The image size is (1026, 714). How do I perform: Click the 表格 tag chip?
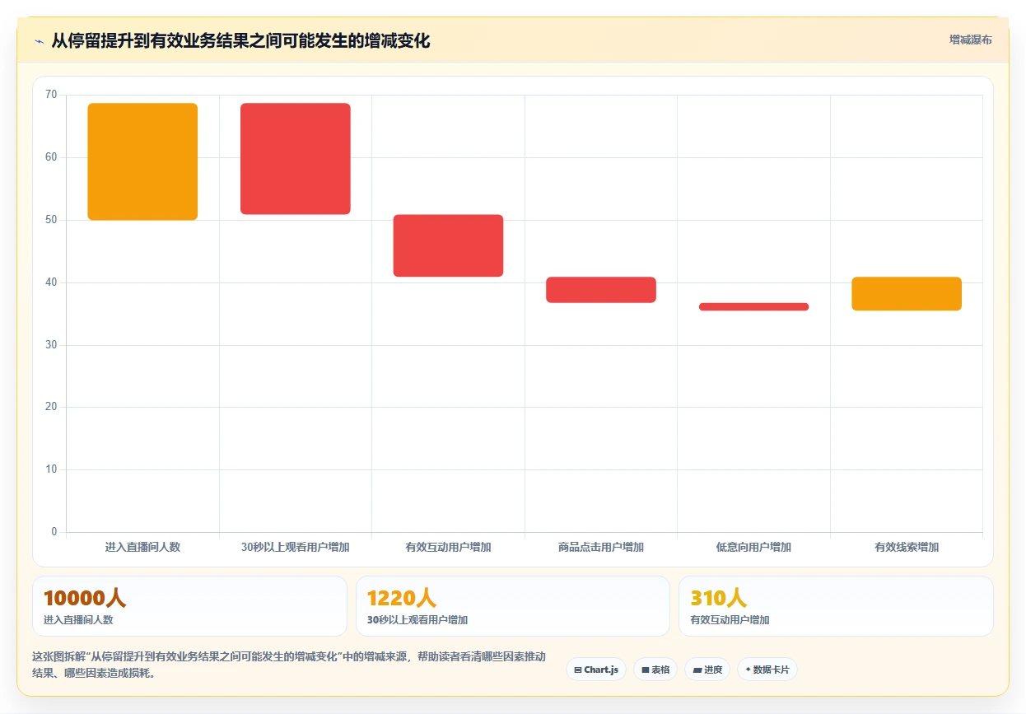(655, 670)
